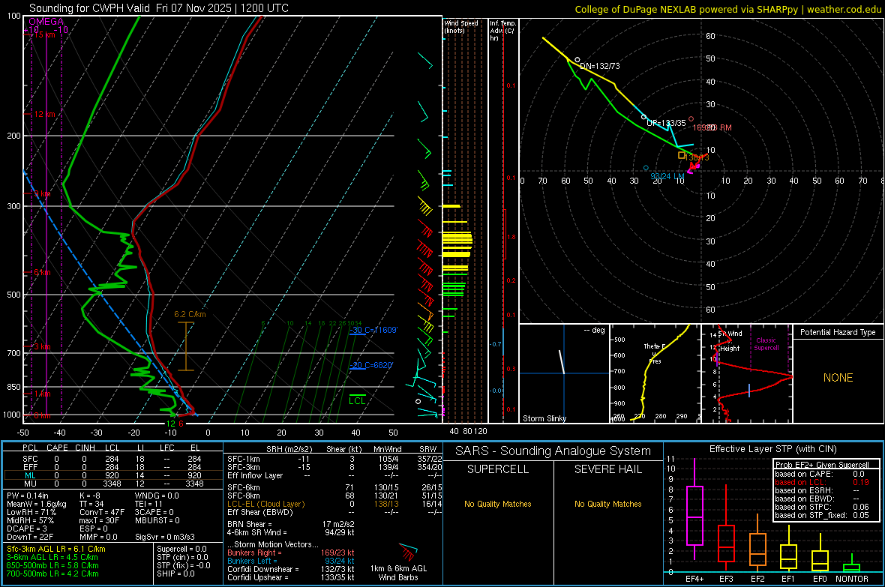Image resolution: width=885 pixels, height=587 pixels.
Task: Click '3-6km AGL LR = 4.5 C/km'
Action: (52, 557)
